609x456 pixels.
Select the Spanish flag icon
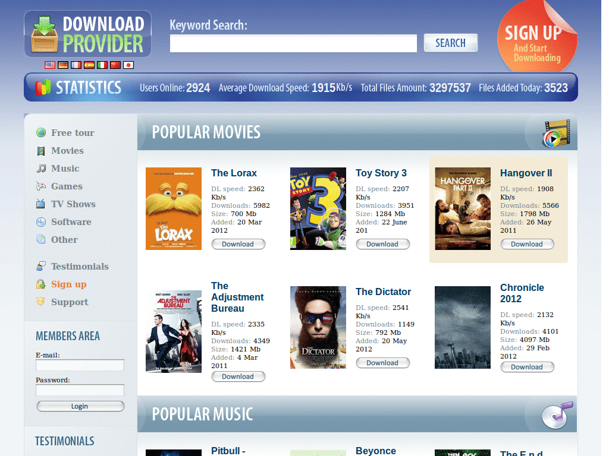[89, 65]
